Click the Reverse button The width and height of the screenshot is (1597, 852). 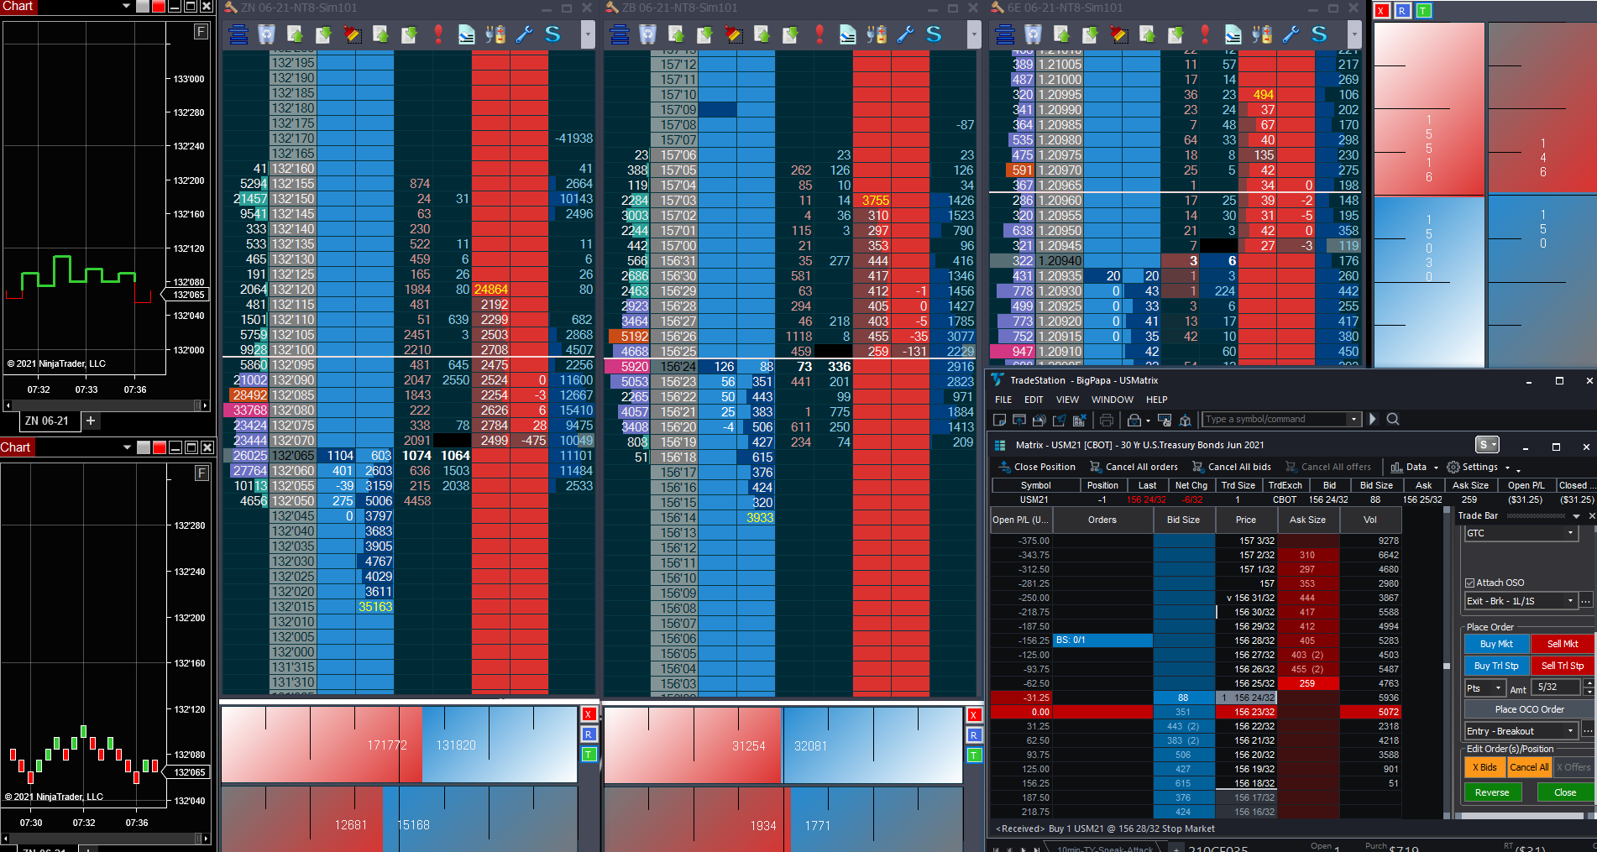1492,792
